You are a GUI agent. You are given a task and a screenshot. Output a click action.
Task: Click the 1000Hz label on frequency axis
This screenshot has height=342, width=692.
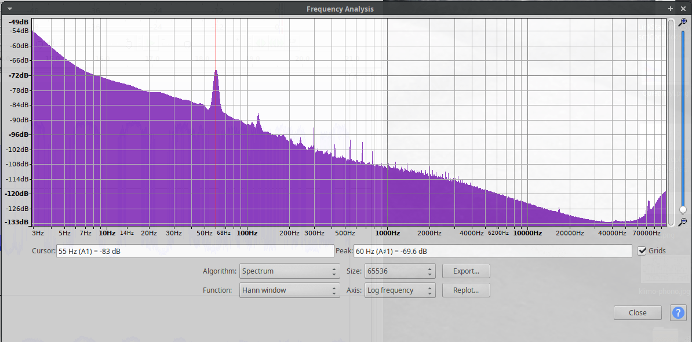388,233
